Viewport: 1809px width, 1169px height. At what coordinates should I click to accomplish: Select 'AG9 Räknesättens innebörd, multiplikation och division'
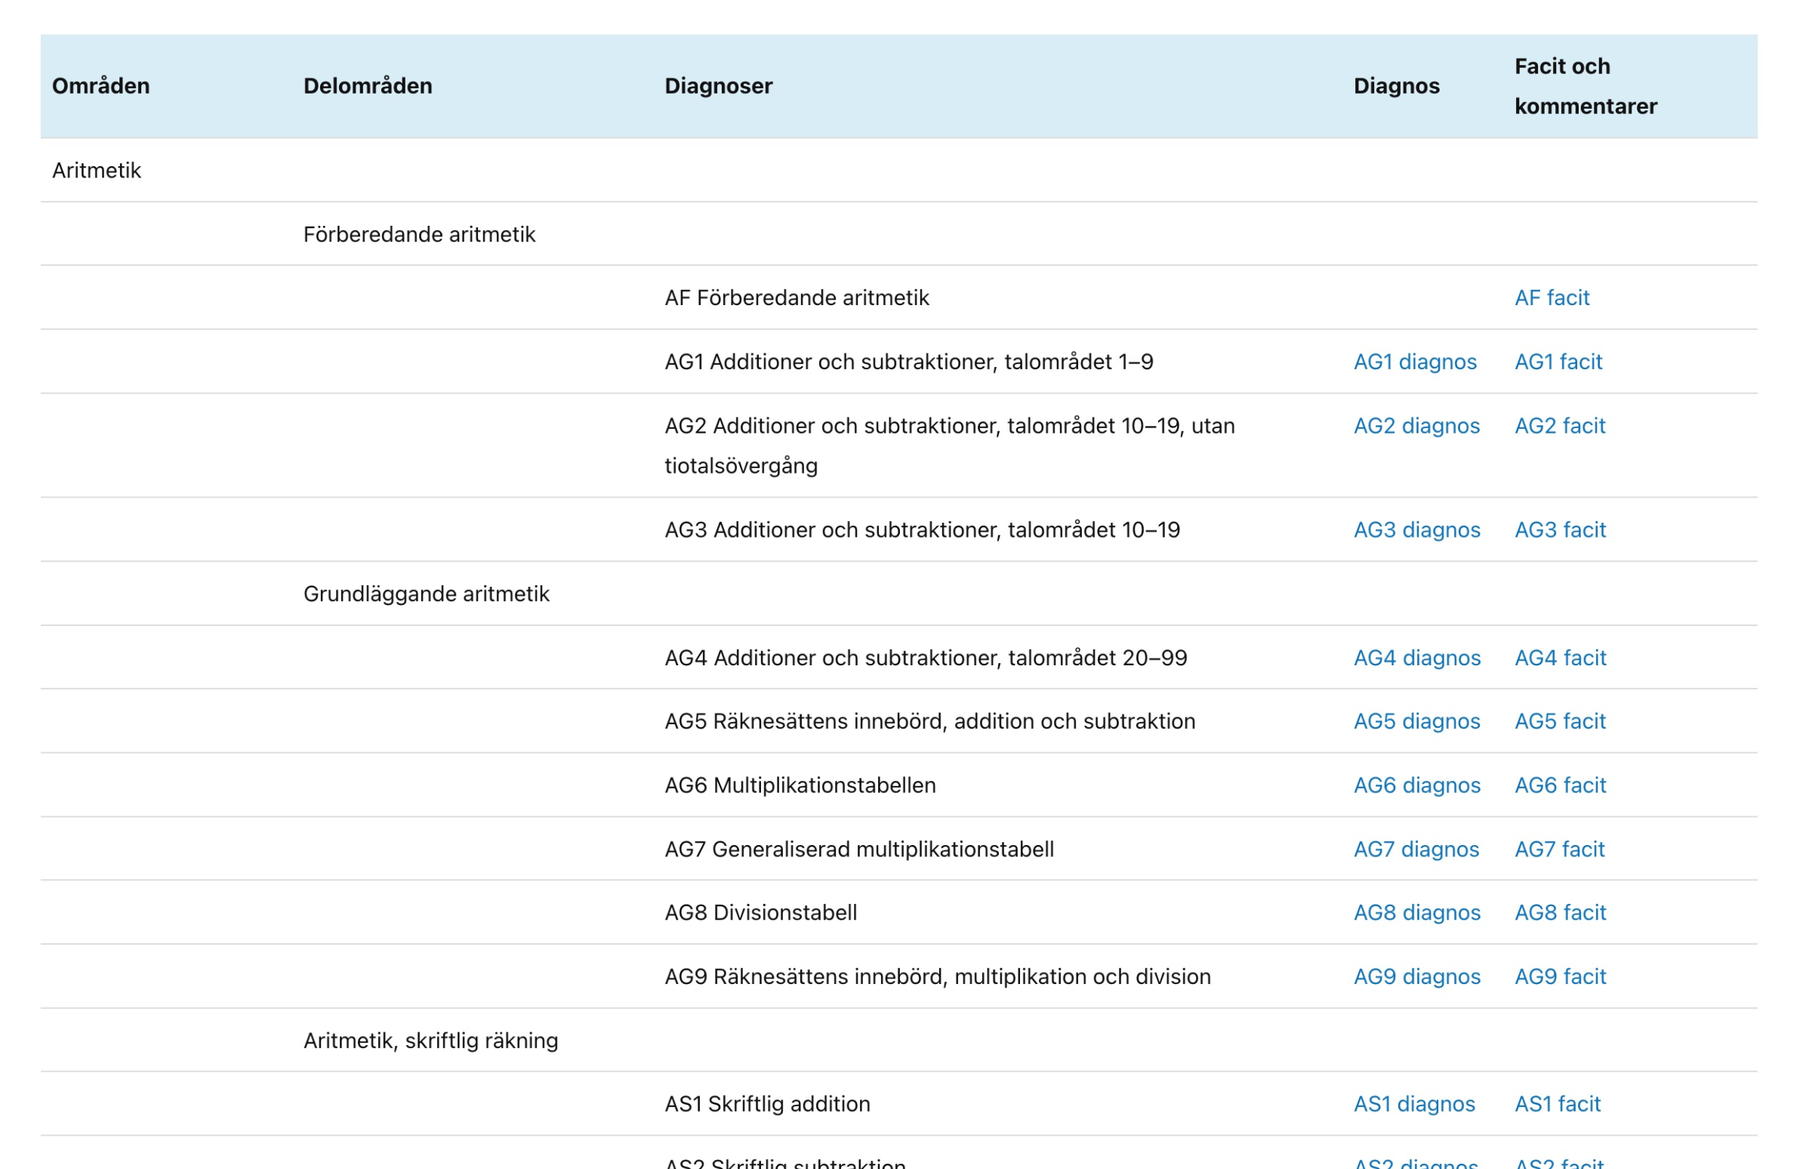[938, 976]
